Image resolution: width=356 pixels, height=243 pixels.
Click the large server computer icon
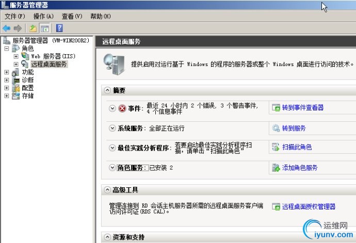click(x=114, y=64)
